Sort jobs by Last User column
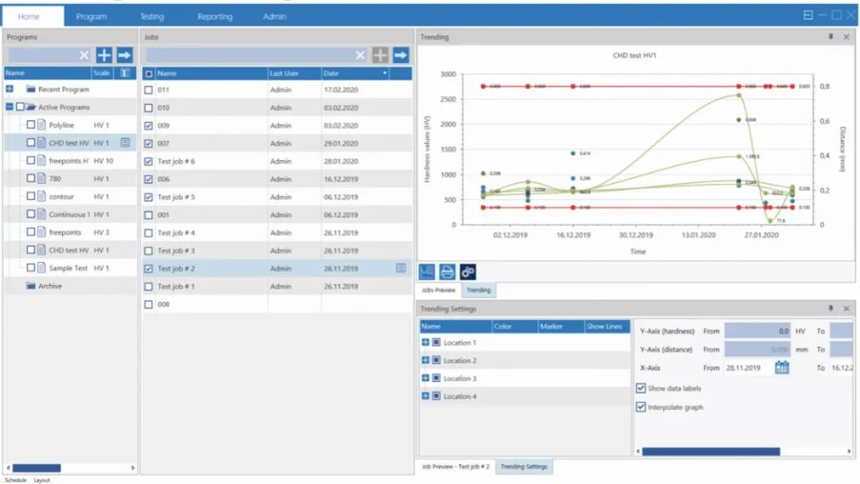Image resolution: width=860 pixels, height=484 pixels. (294, 73)
